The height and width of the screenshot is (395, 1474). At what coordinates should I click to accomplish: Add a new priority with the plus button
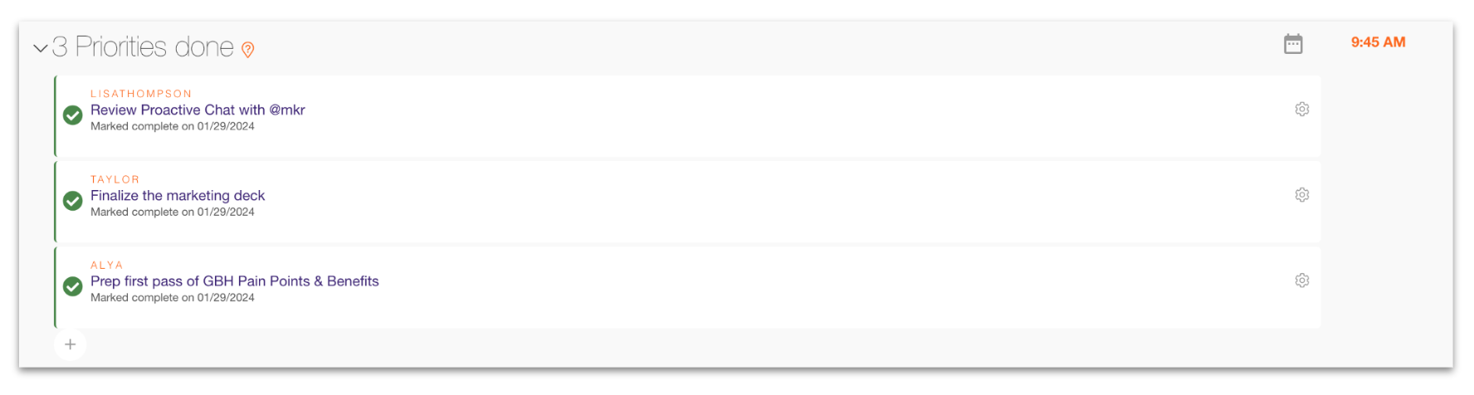71,344
